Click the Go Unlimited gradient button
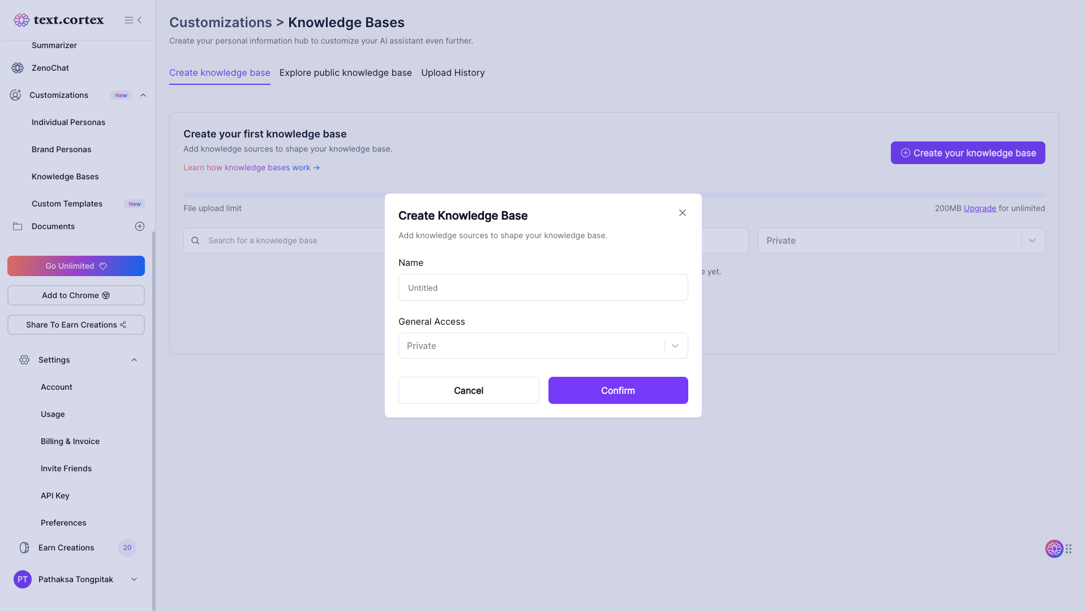Viewport: 1085px width, 611px height. [76, 266]
